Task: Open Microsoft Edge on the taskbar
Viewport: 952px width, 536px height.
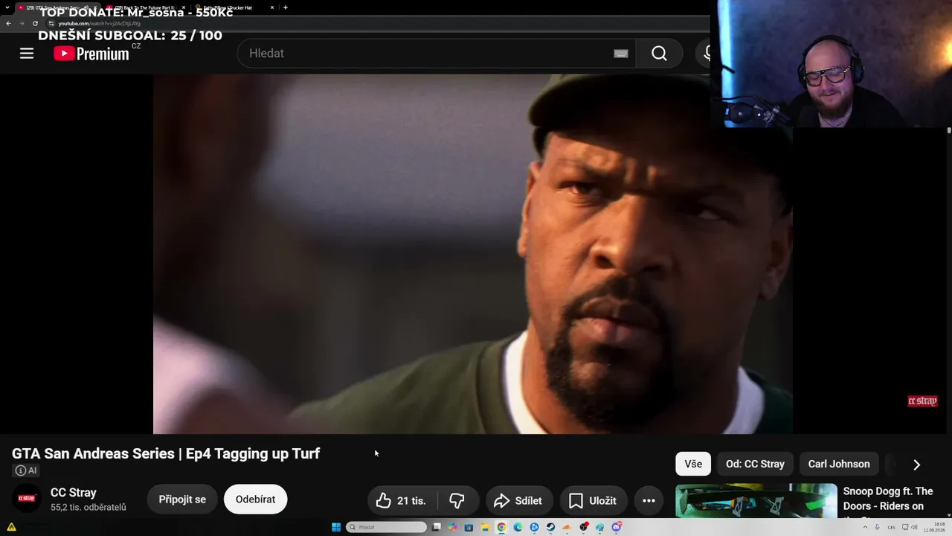Action: click(518, 527)
